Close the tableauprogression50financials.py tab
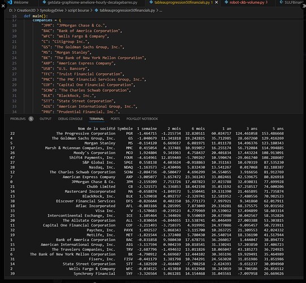Screen dimensions: 306x283 [217, 2]
